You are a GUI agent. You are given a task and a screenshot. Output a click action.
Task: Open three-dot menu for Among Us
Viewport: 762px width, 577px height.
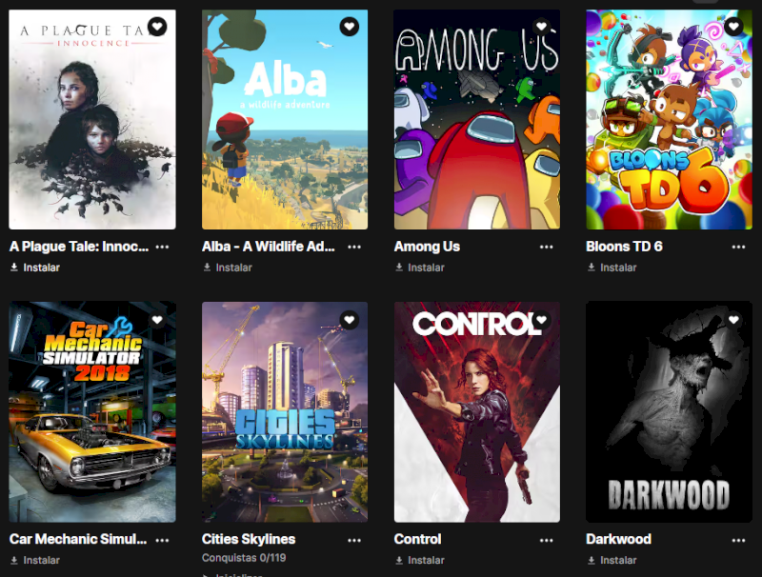(x=546, y=247)
